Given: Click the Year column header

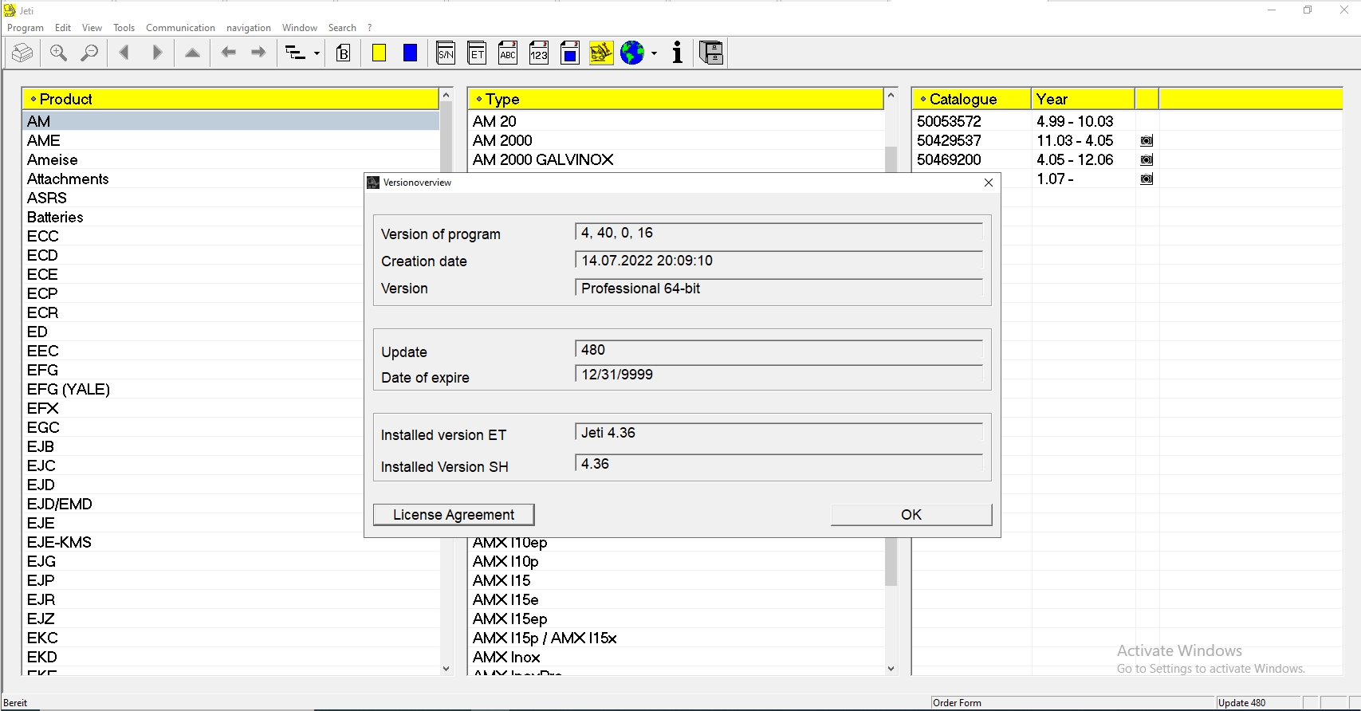Looking at the screenshot, I should [x=1083, y=99].
